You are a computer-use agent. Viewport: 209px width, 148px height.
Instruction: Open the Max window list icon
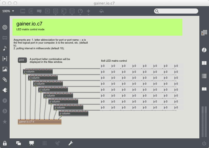pyautogui.click(x=204, y=76)
